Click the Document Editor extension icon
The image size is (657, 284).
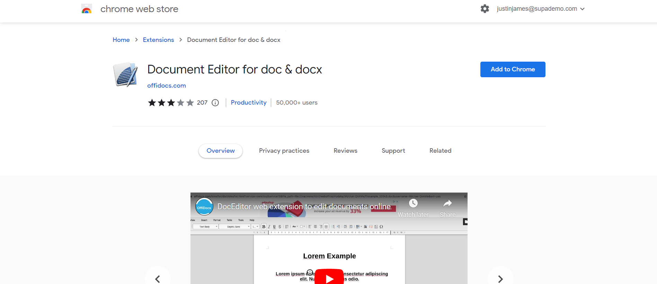click(125, 74)
